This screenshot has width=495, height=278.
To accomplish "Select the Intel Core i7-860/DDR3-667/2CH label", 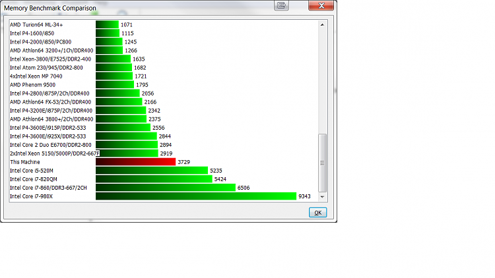I will 48,188.
